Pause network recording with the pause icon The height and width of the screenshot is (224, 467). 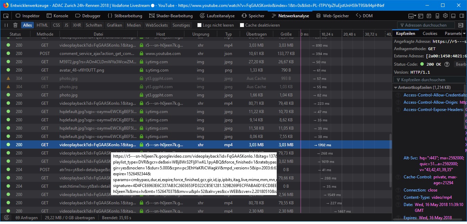[6, 25]
